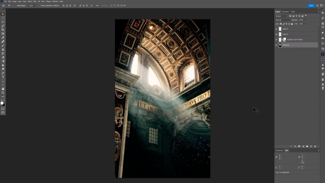Switch to the Channels tab
Image resolution: width=325 pixels, height=183 pixels.
285,12
